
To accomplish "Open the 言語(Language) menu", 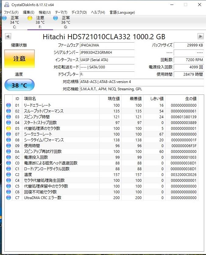I will tap(122, 12).
